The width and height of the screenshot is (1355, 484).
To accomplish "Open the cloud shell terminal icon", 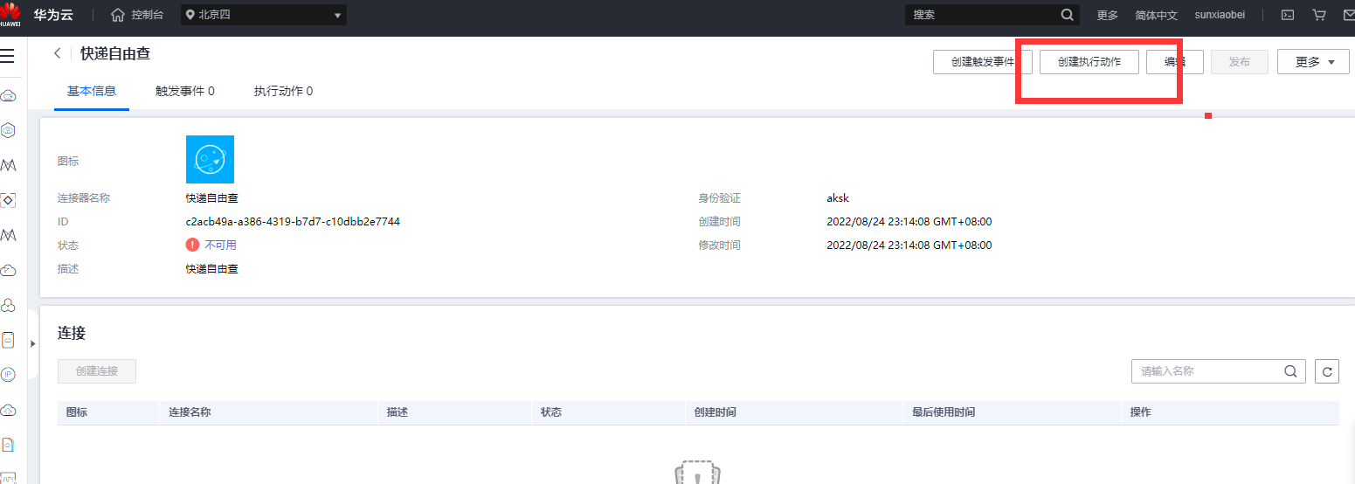I will [1287, 15].
